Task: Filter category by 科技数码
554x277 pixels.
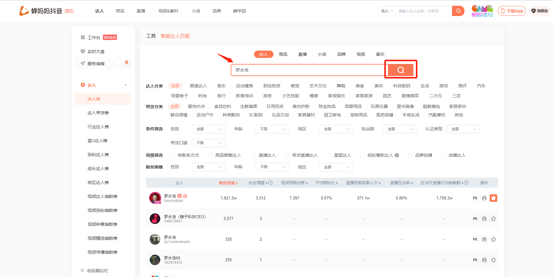Action: [x=402, y=86]
